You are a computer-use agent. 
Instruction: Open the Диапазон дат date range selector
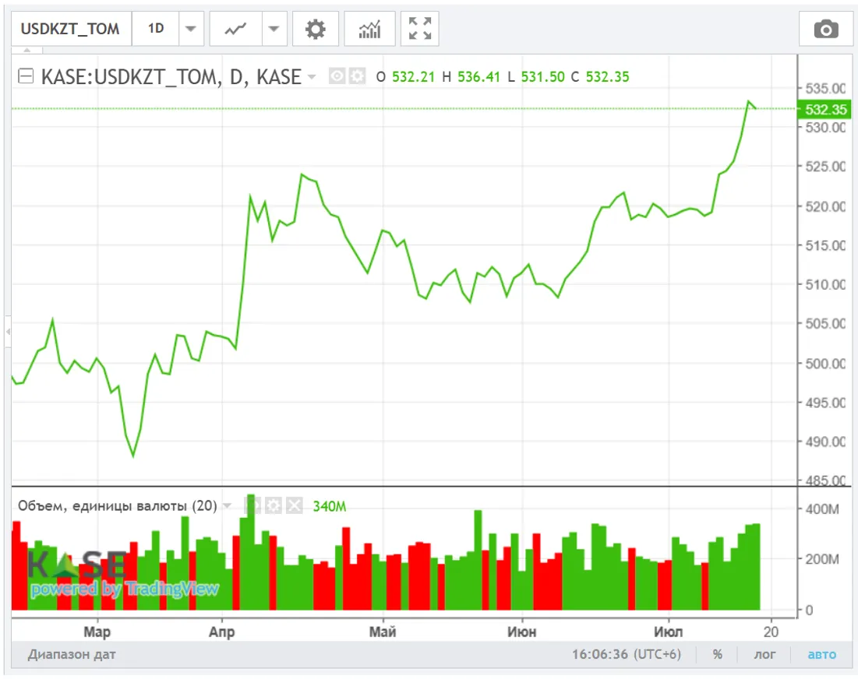(72, 654)
